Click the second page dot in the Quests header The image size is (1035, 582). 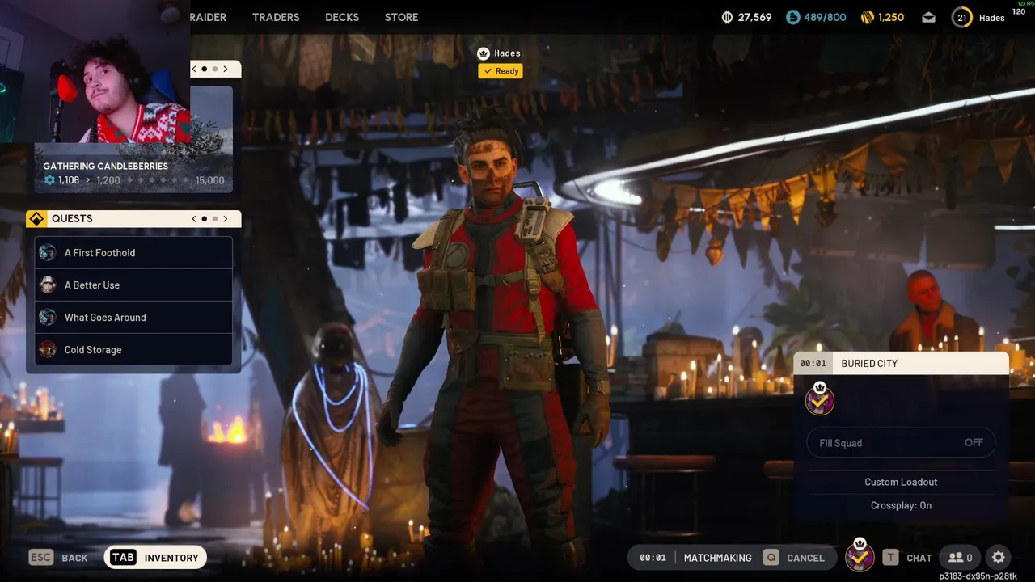pyautogui.click(x=214, y=218)
